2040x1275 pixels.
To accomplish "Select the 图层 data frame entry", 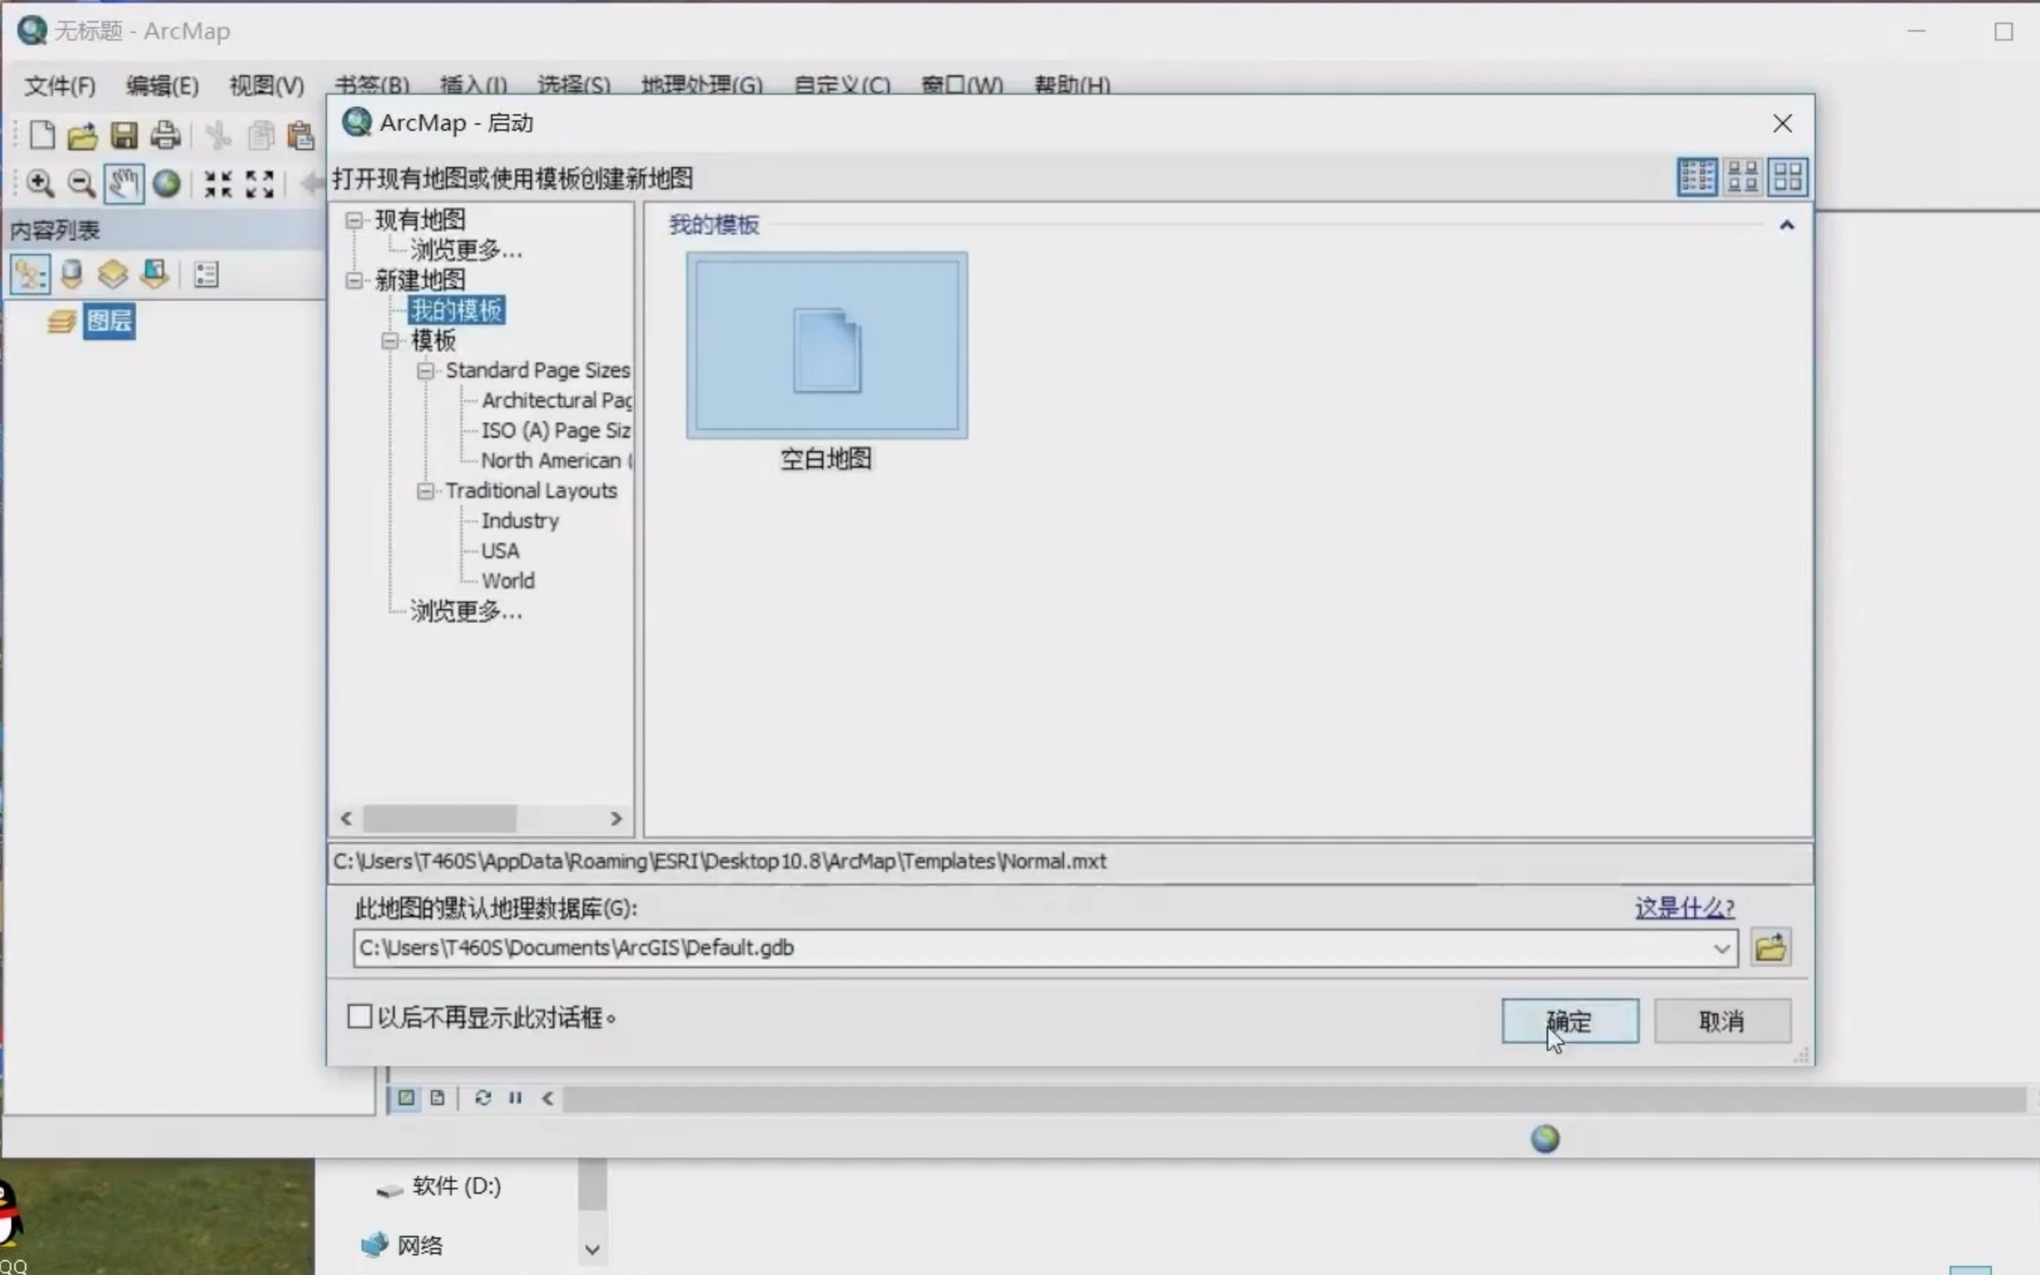I will click(x=110, y=322).
